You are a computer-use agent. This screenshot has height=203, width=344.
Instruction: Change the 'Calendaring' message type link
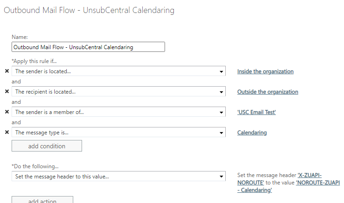point(252,133)
